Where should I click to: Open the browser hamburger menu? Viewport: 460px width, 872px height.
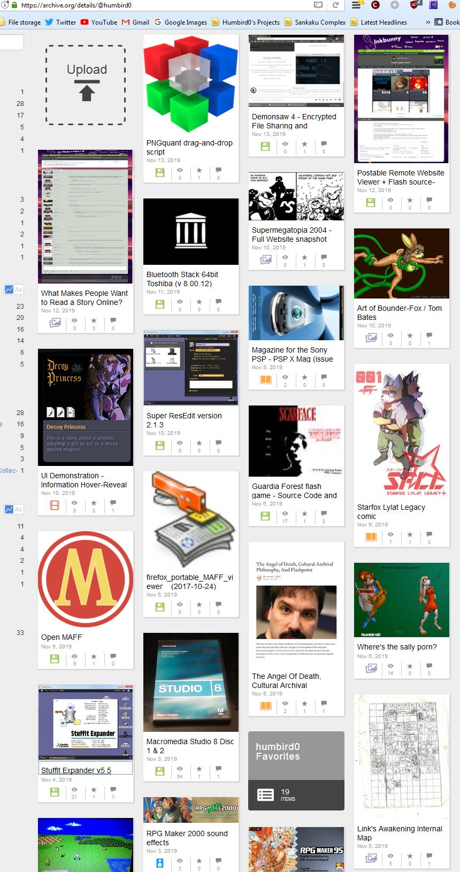[357, 5]
